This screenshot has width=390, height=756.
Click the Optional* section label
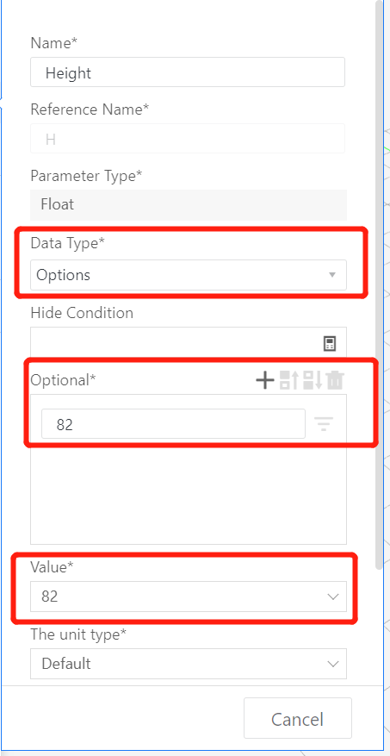click(x=63, y=380)
